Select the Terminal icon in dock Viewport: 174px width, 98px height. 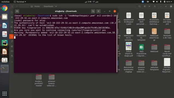point(5,69)
